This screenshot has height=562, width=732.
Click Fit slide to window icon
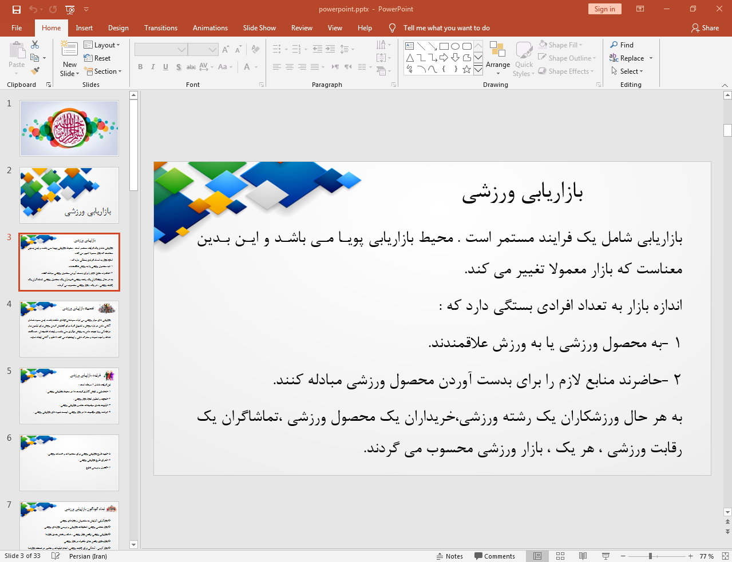pyautogui.click(x=725, y=556)
